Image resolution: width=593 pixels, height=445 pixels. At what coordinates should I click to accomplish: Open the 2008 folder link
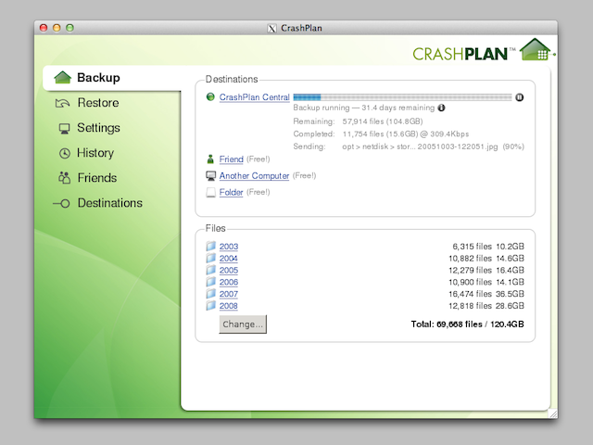229,306
